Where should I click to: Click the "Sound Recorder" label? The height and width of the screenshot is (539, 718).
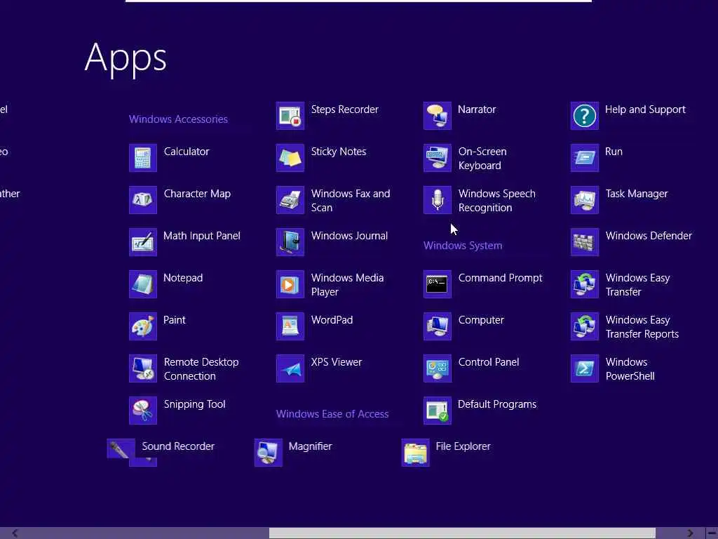(178, 446)
